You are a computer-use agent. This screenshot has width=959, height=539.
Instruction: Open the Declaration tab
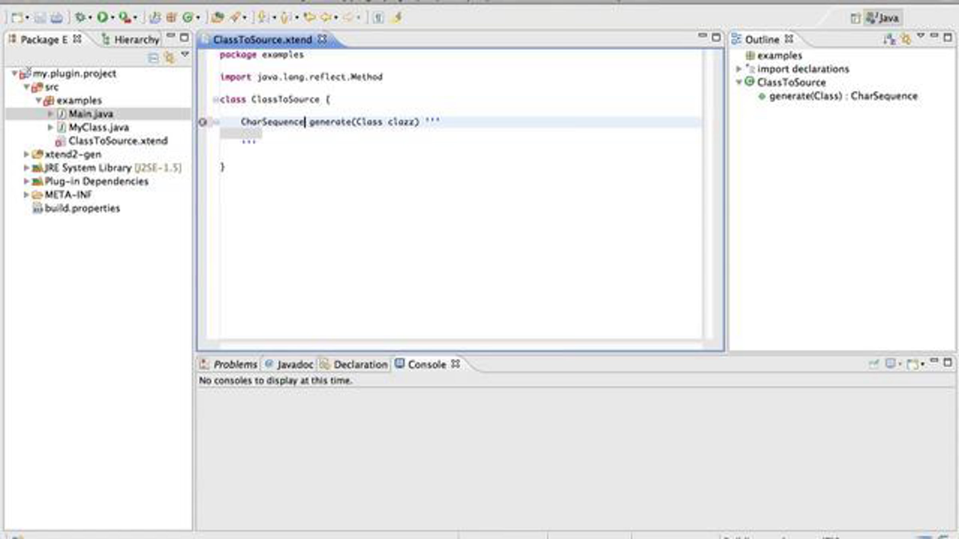(x=354, y=364)
